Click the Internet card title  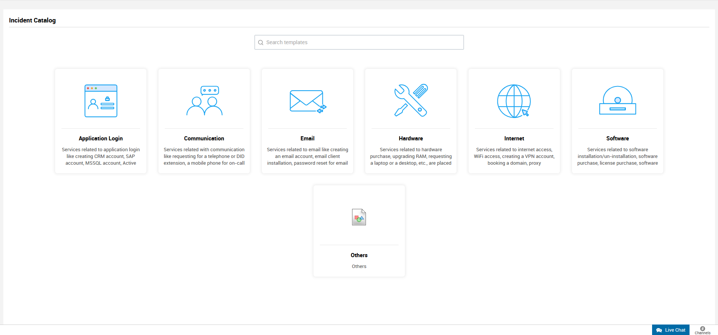(x=514, y=138)
